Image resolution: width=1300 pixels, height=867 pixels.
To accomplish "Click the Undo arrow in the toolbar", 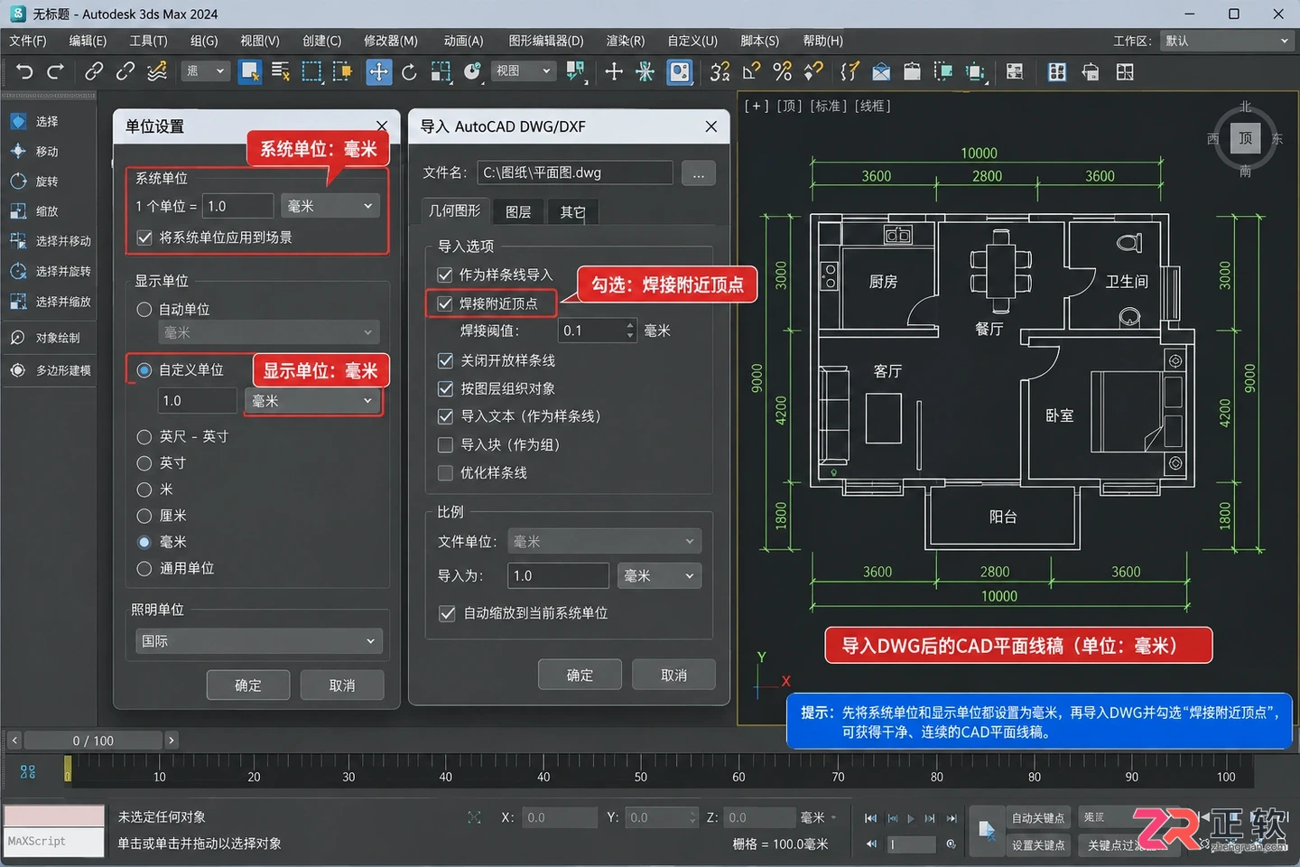I will pyautogui.click(x=24, y=71).
